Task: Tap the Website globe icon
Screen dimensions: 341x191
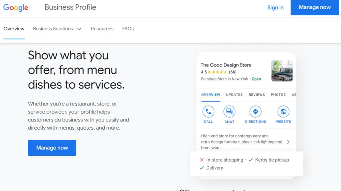Action: pyautogui.click(x=283, y=112)
